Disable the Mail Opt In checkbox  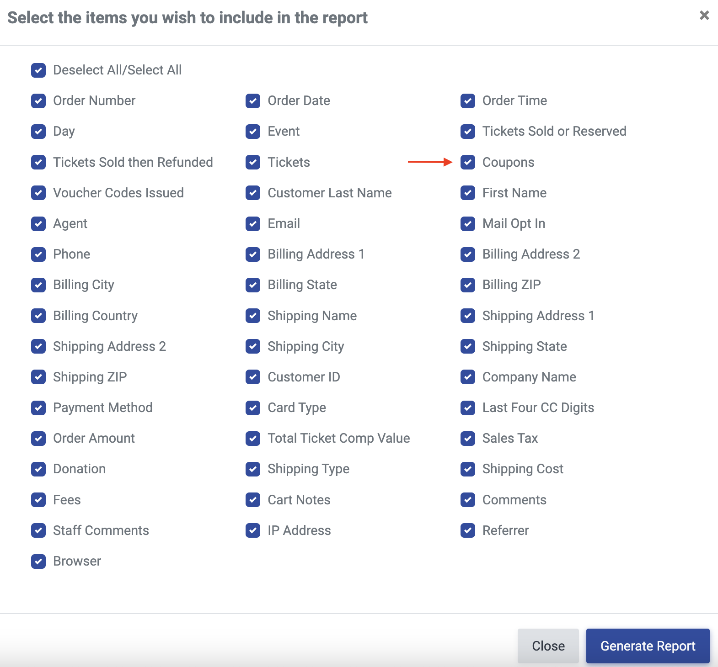468,224
